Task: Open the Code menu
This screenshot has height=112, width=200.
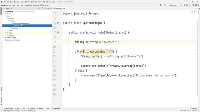Action: coord(22,2)
